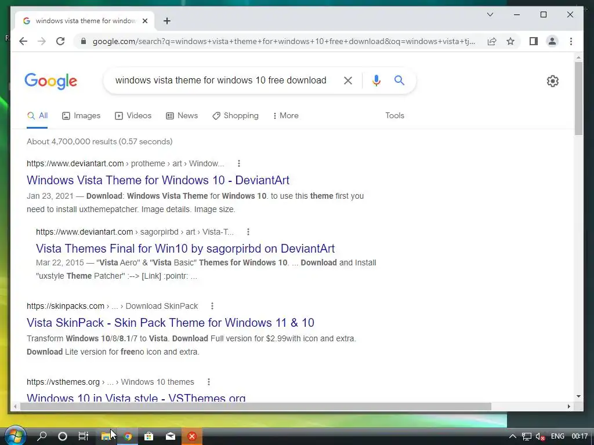Click into the Google search field

[221, 80]
